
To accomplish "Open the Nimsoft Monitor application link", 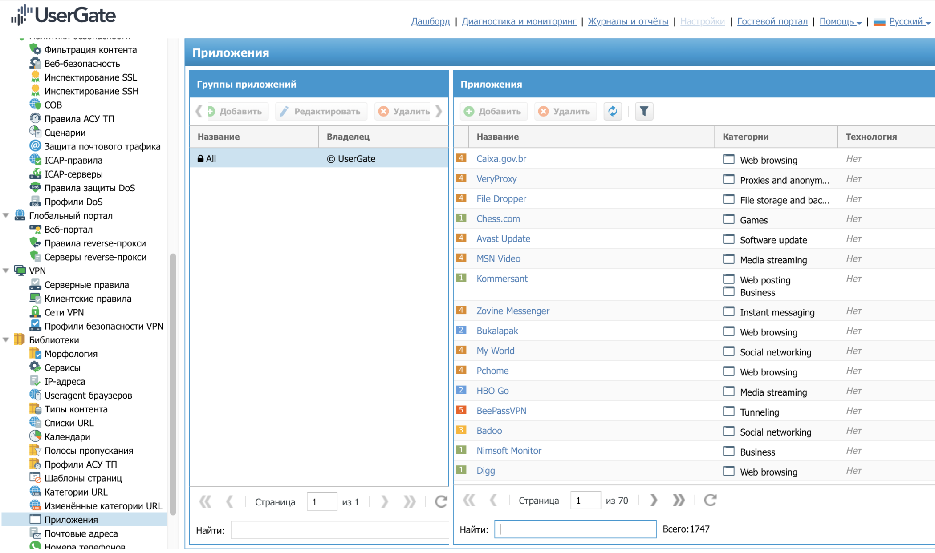I will coord(509,451).
